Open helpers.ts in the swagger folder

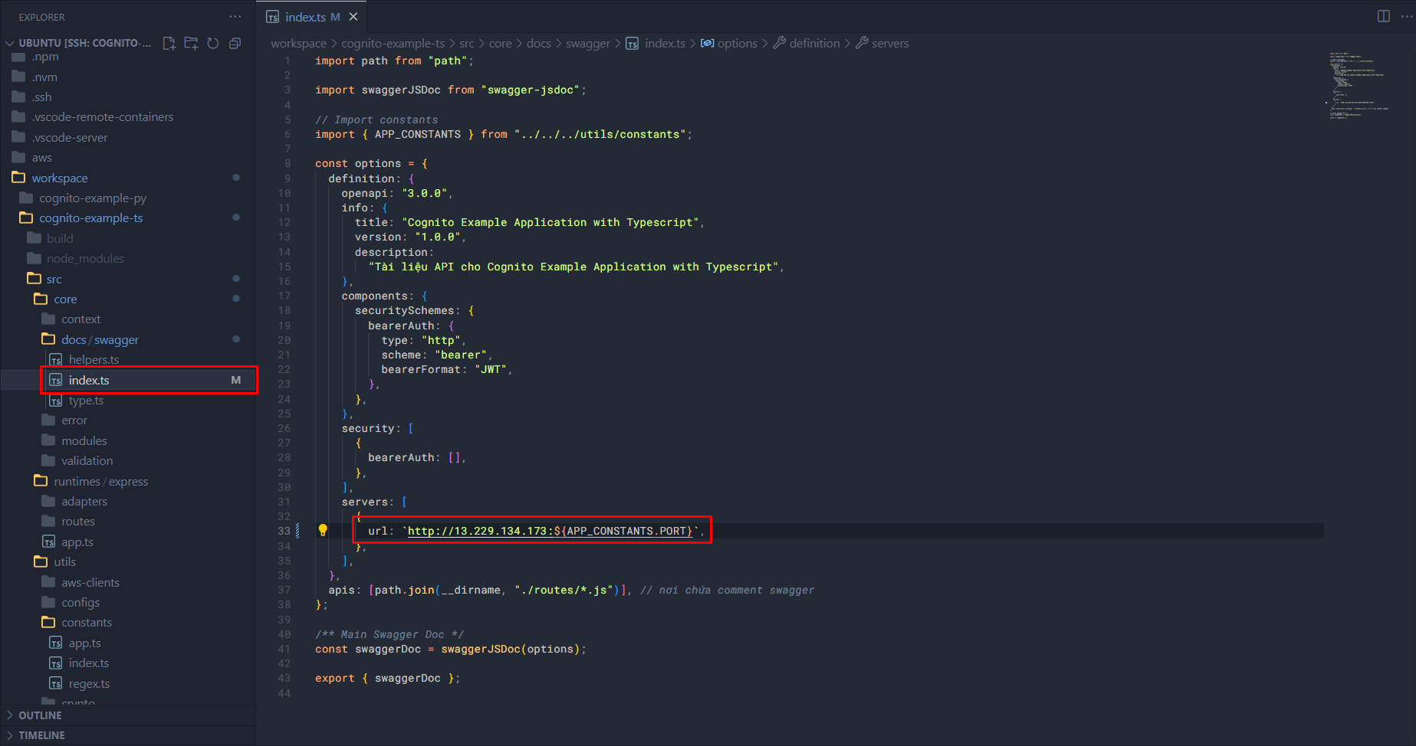click(94, 360)
